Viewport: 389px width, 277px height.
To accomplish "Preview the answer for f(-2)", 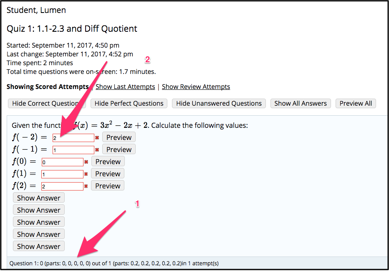I will (x=119, y=137).
